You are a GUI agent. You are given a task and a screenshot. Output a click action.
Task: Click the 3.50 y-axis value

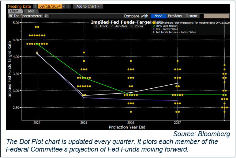click(x=16, y=74)
